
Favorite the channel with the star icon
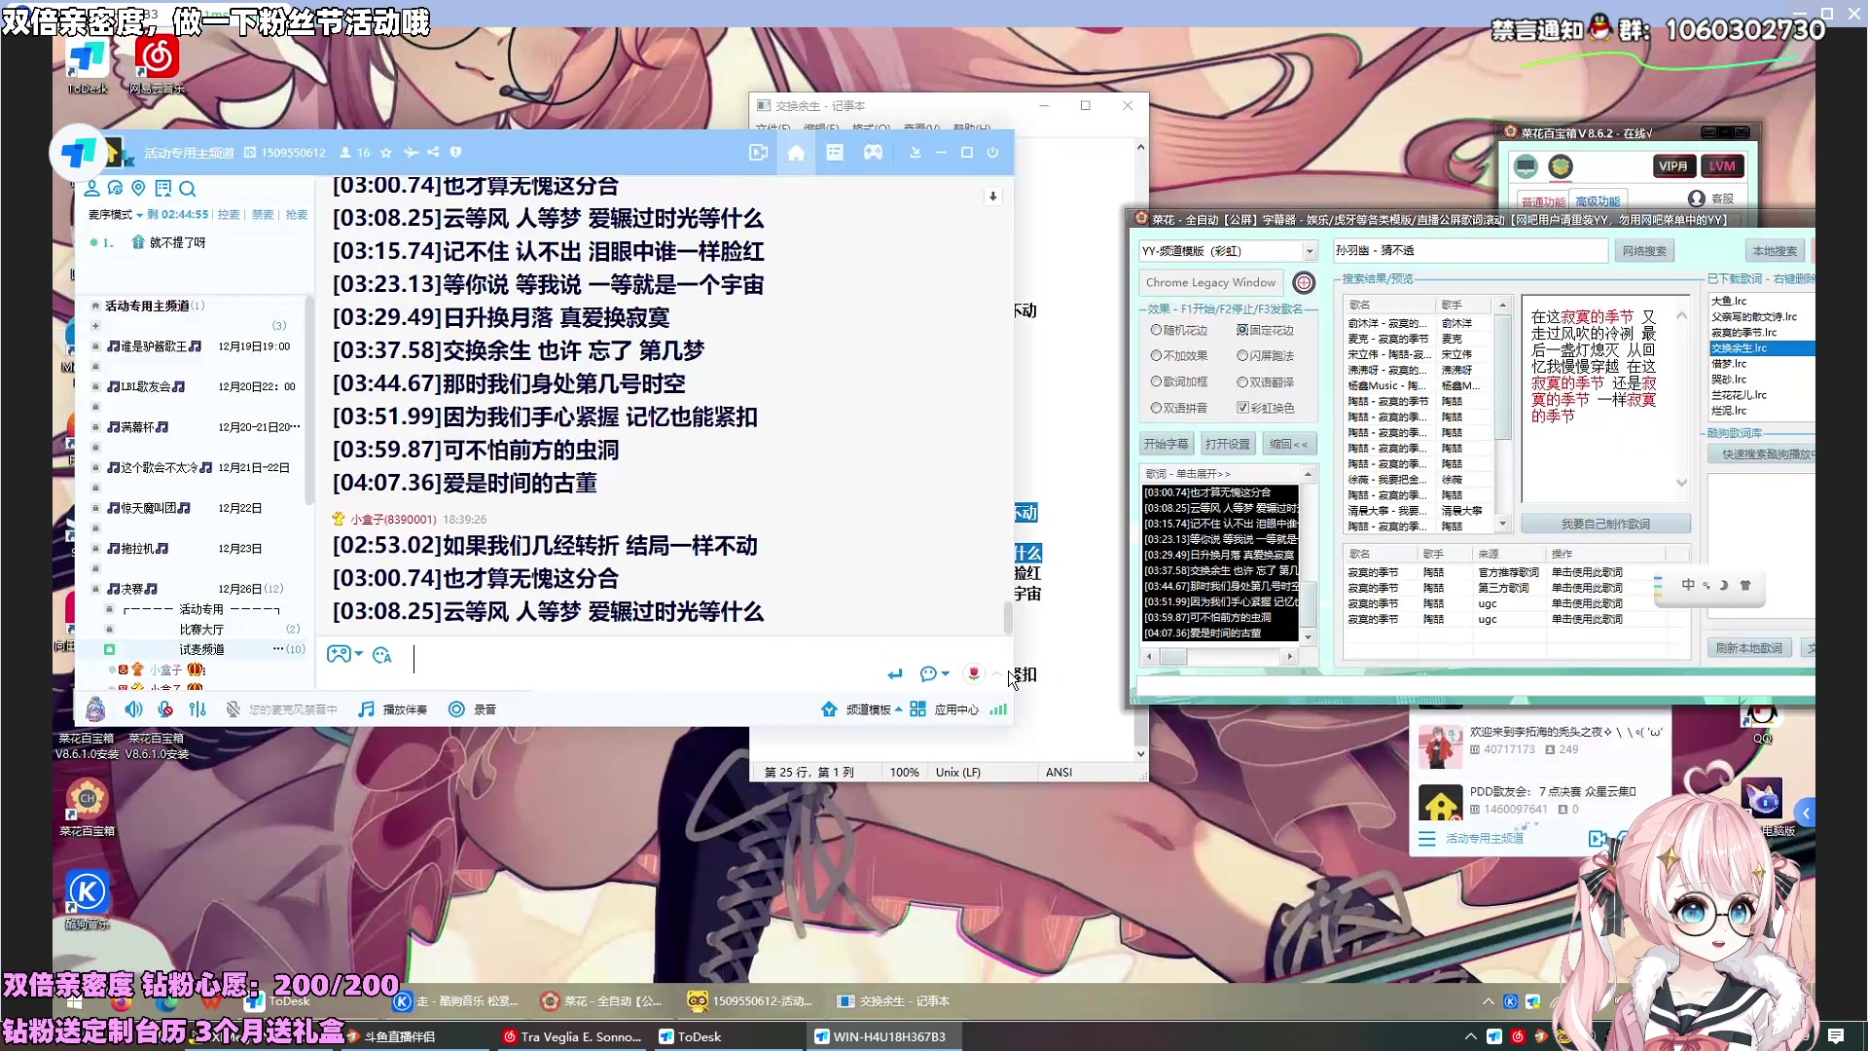(386, 153)
